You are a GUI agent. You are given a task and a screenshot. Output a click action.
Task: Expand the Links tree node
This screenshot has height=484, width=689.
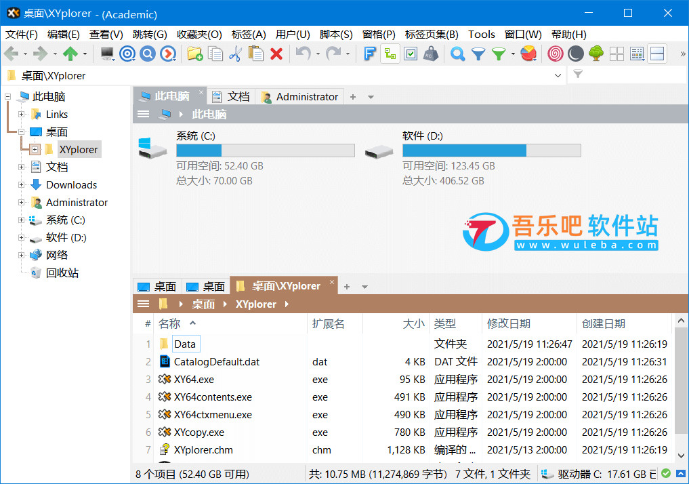click(x=21, y=115)
